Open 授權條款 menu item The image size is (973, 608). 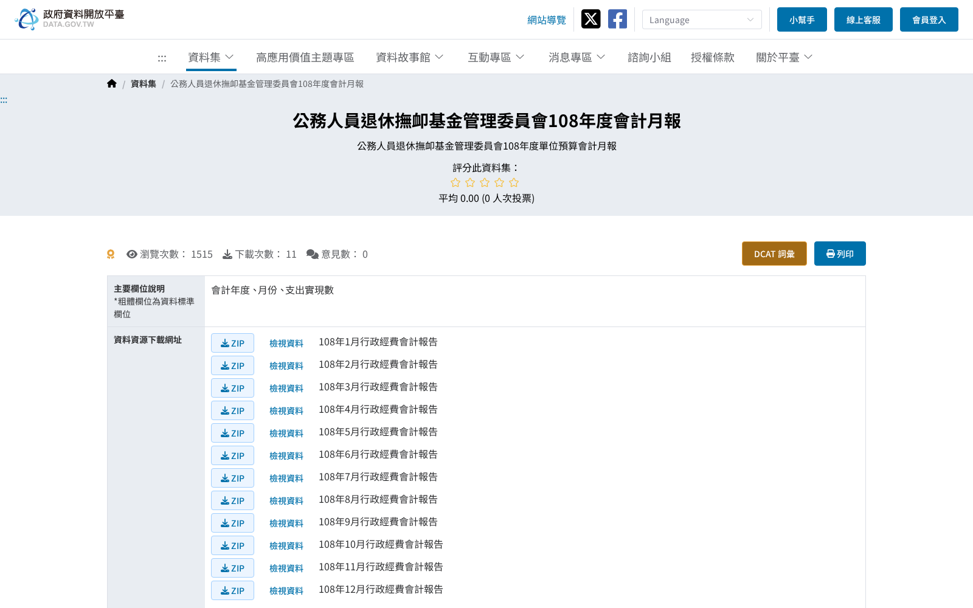pyautogui.click(x=713, y=57)
